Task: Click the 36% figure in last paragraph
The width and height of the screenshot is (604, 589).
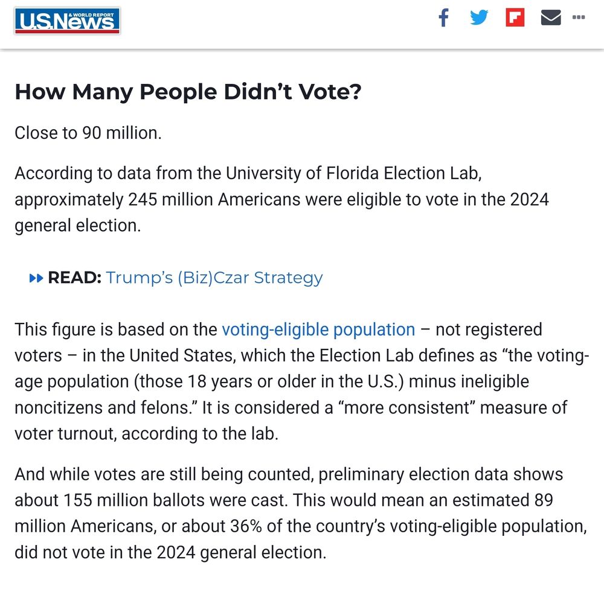Action: coord(246,526)
